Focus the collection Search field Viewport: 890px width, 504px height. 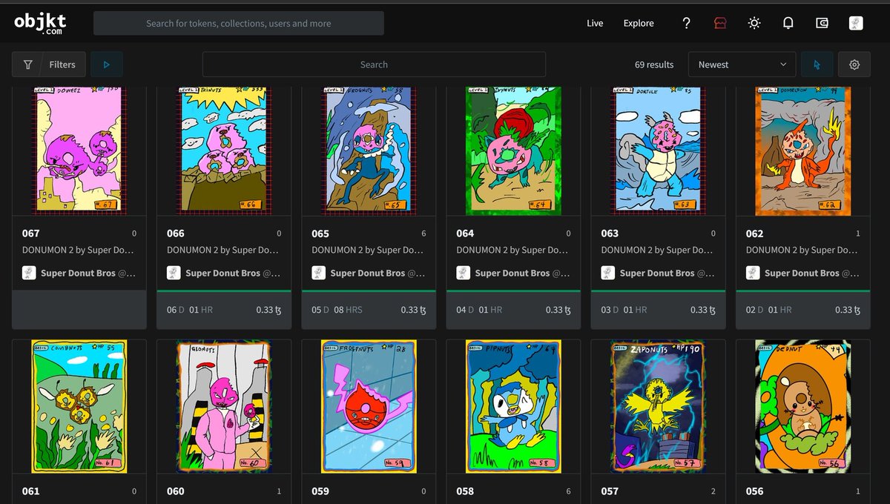374,64
